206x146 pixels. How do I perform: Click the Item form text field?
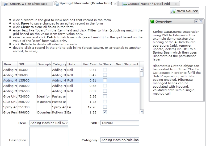[49, 123]
